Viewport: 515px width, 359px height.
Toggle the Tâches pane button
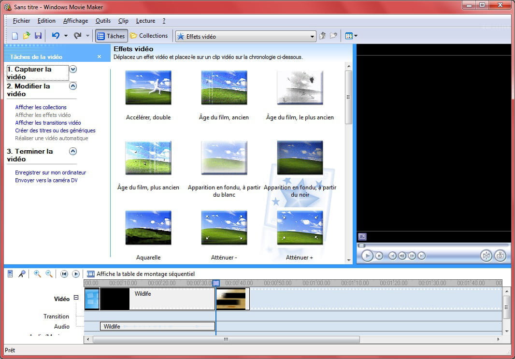[111, 36]
